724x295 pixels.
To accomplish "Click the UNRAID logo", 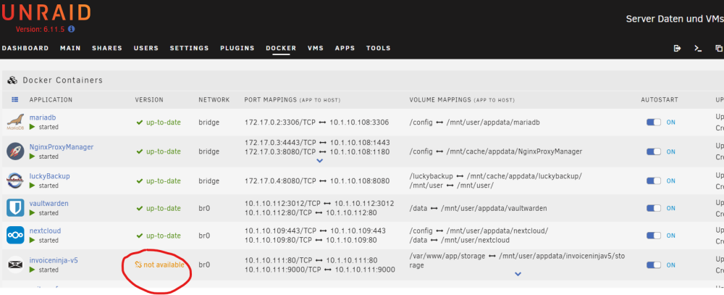I will (x=46, y=12).
